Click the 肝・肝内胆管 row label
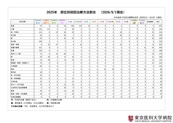Image resolution: width=173 pixels, height=123 pixels. point(16,75)
